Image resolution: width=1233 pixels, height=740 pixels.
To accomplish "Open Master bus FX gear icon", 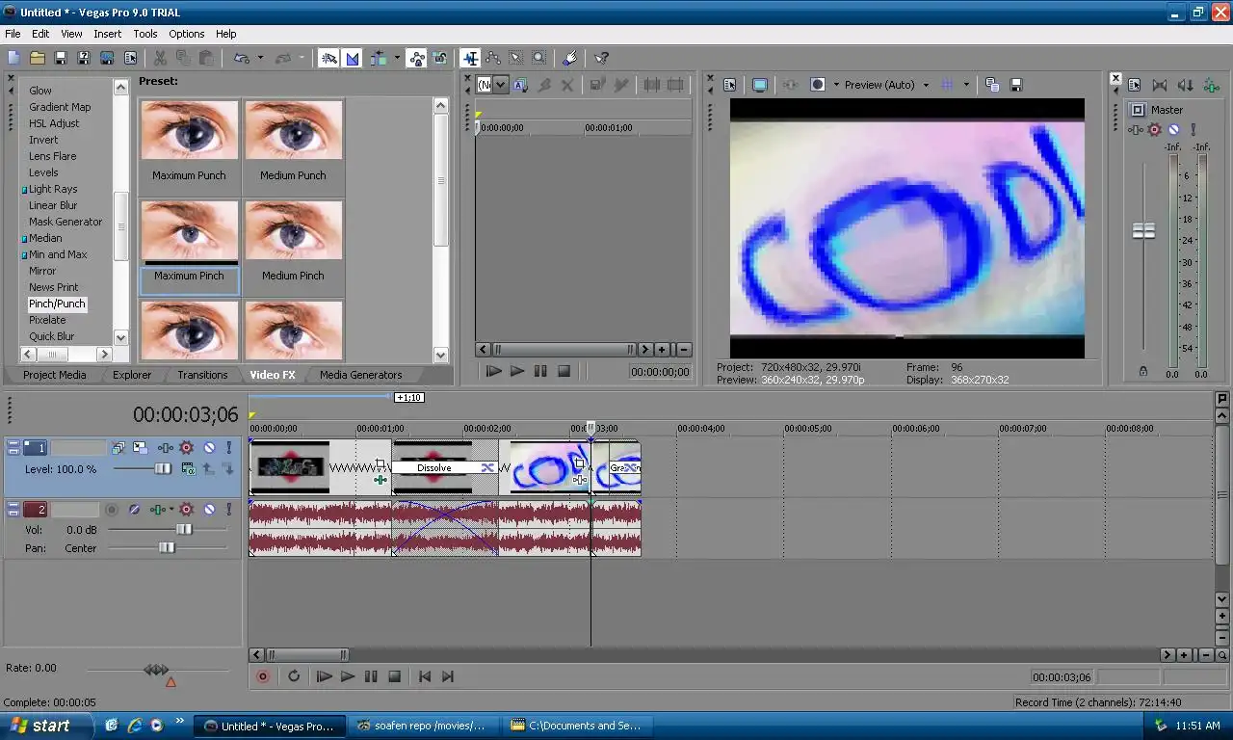I will 1154,129.
